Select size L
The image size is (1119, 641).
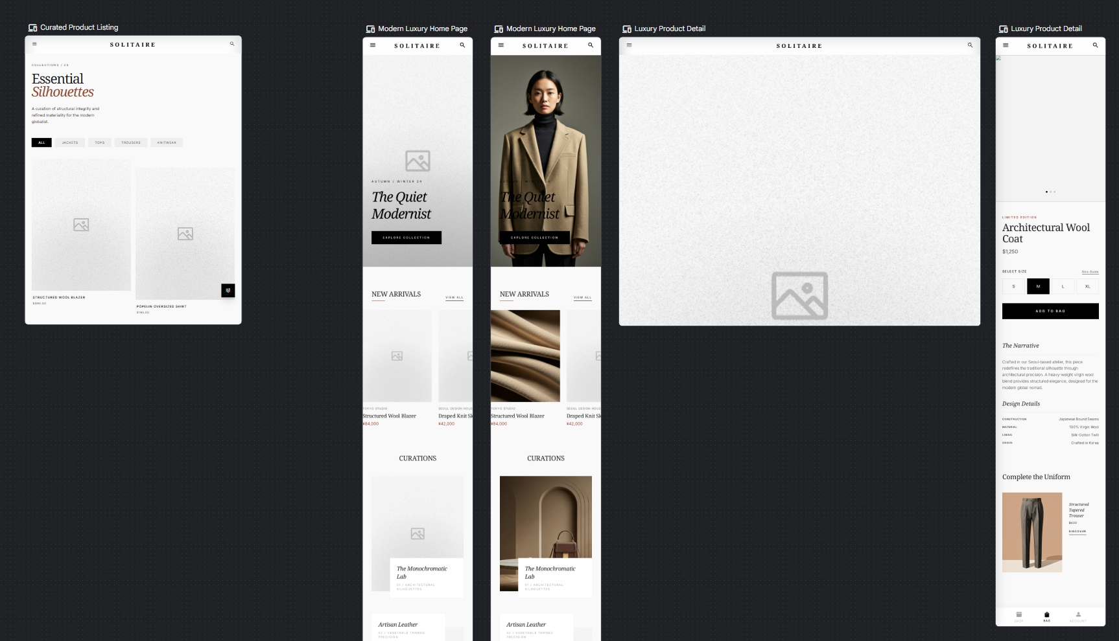(x=1063, y=286)
